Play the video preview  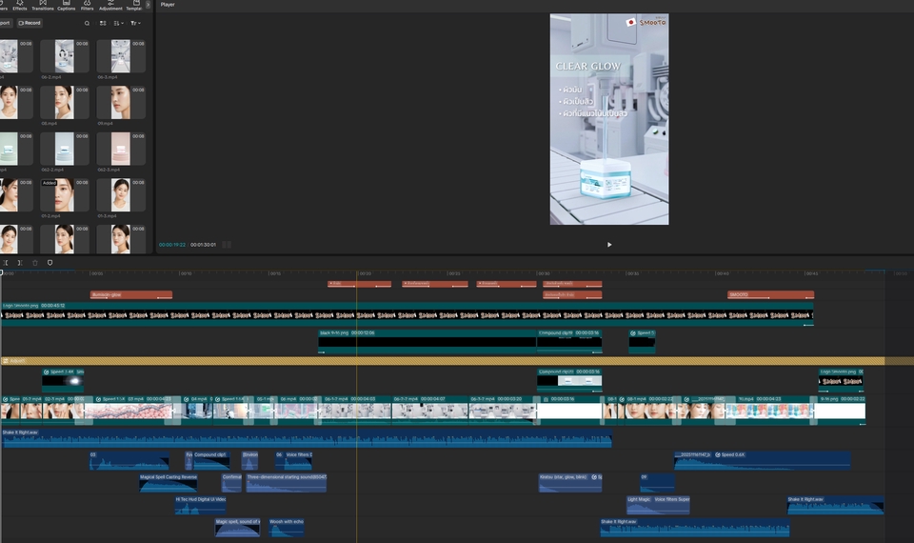click(609, 245)
